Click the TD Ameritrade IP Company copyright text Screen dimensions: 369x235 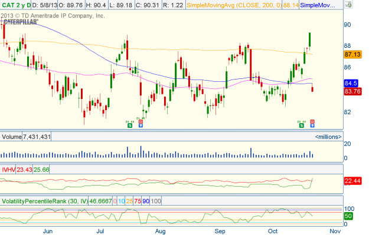tap(53, 16)
